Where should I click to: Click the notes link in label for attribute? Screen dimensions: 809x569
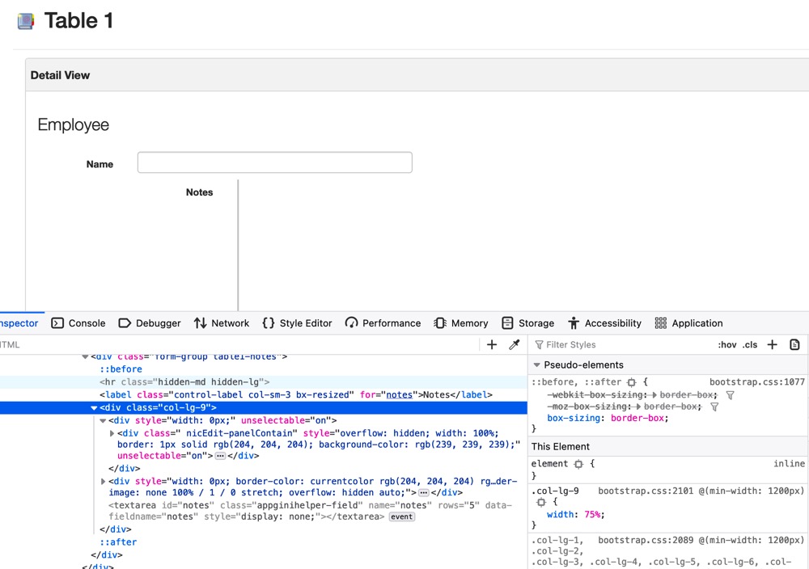tap(400, 394)
